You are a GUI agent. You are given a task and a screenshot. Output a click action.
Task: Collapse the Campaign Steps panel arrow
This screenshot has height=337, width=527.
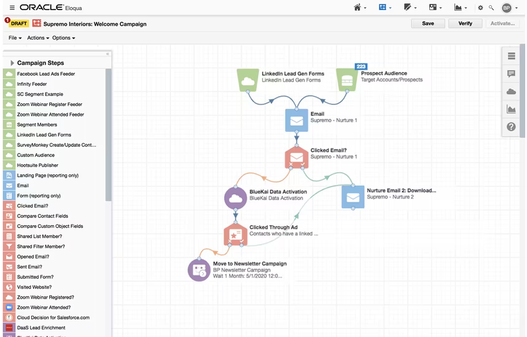tap(12, 63)
